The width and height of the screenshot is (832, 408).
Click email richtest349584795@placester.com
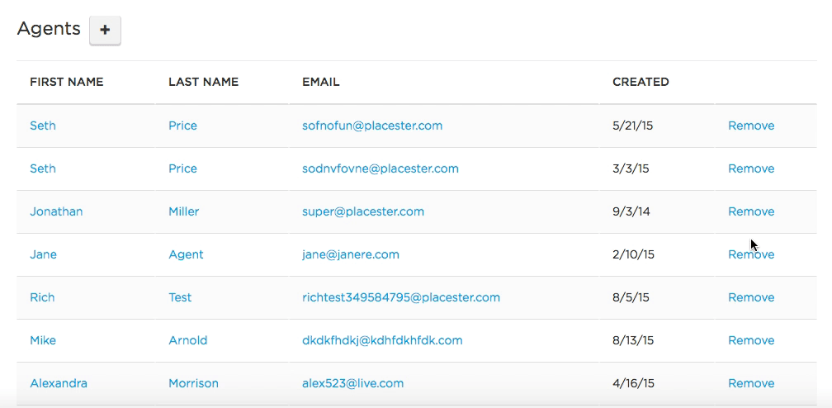[400, 298]
